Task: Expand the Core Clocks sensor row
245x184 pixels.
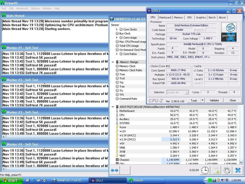Action: click(117, 29)
